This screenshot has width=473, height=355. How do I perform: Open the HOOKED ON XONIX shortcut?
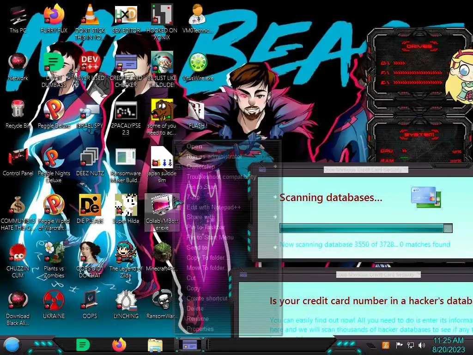[x=162, y=22]
